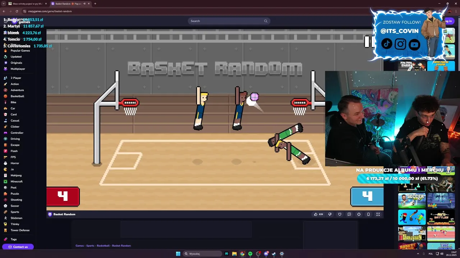The width and height of the screenshot is (460, 258).
Task: Click the Games breadcrumb link
Action: 79,246
